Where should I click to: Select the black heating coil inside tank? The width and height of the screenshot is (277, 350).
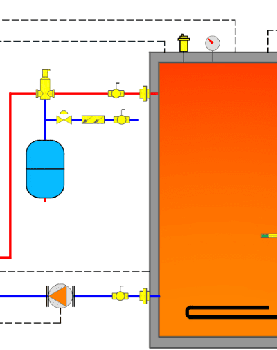(231, 313)
